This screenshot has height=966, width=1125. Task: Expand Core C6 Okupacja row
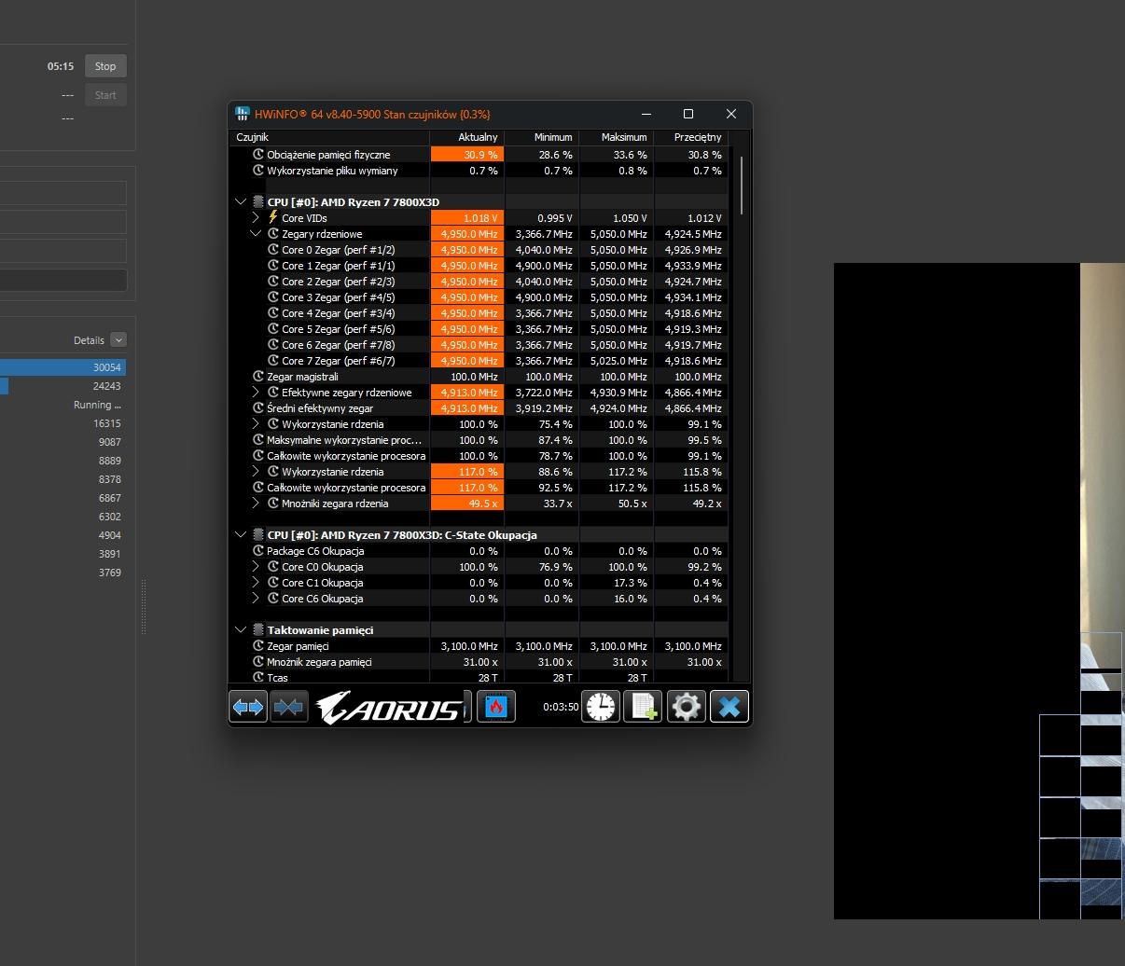(x=256, y=598)
